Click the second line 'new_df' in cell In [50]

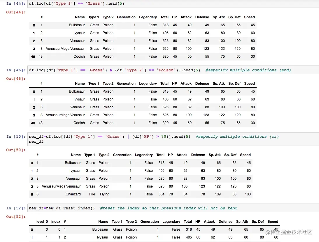36,142
